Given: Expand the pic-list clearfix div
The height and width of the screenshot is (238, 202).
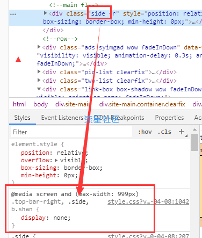Looking at the screenshot, I should (x=39, y=72).
